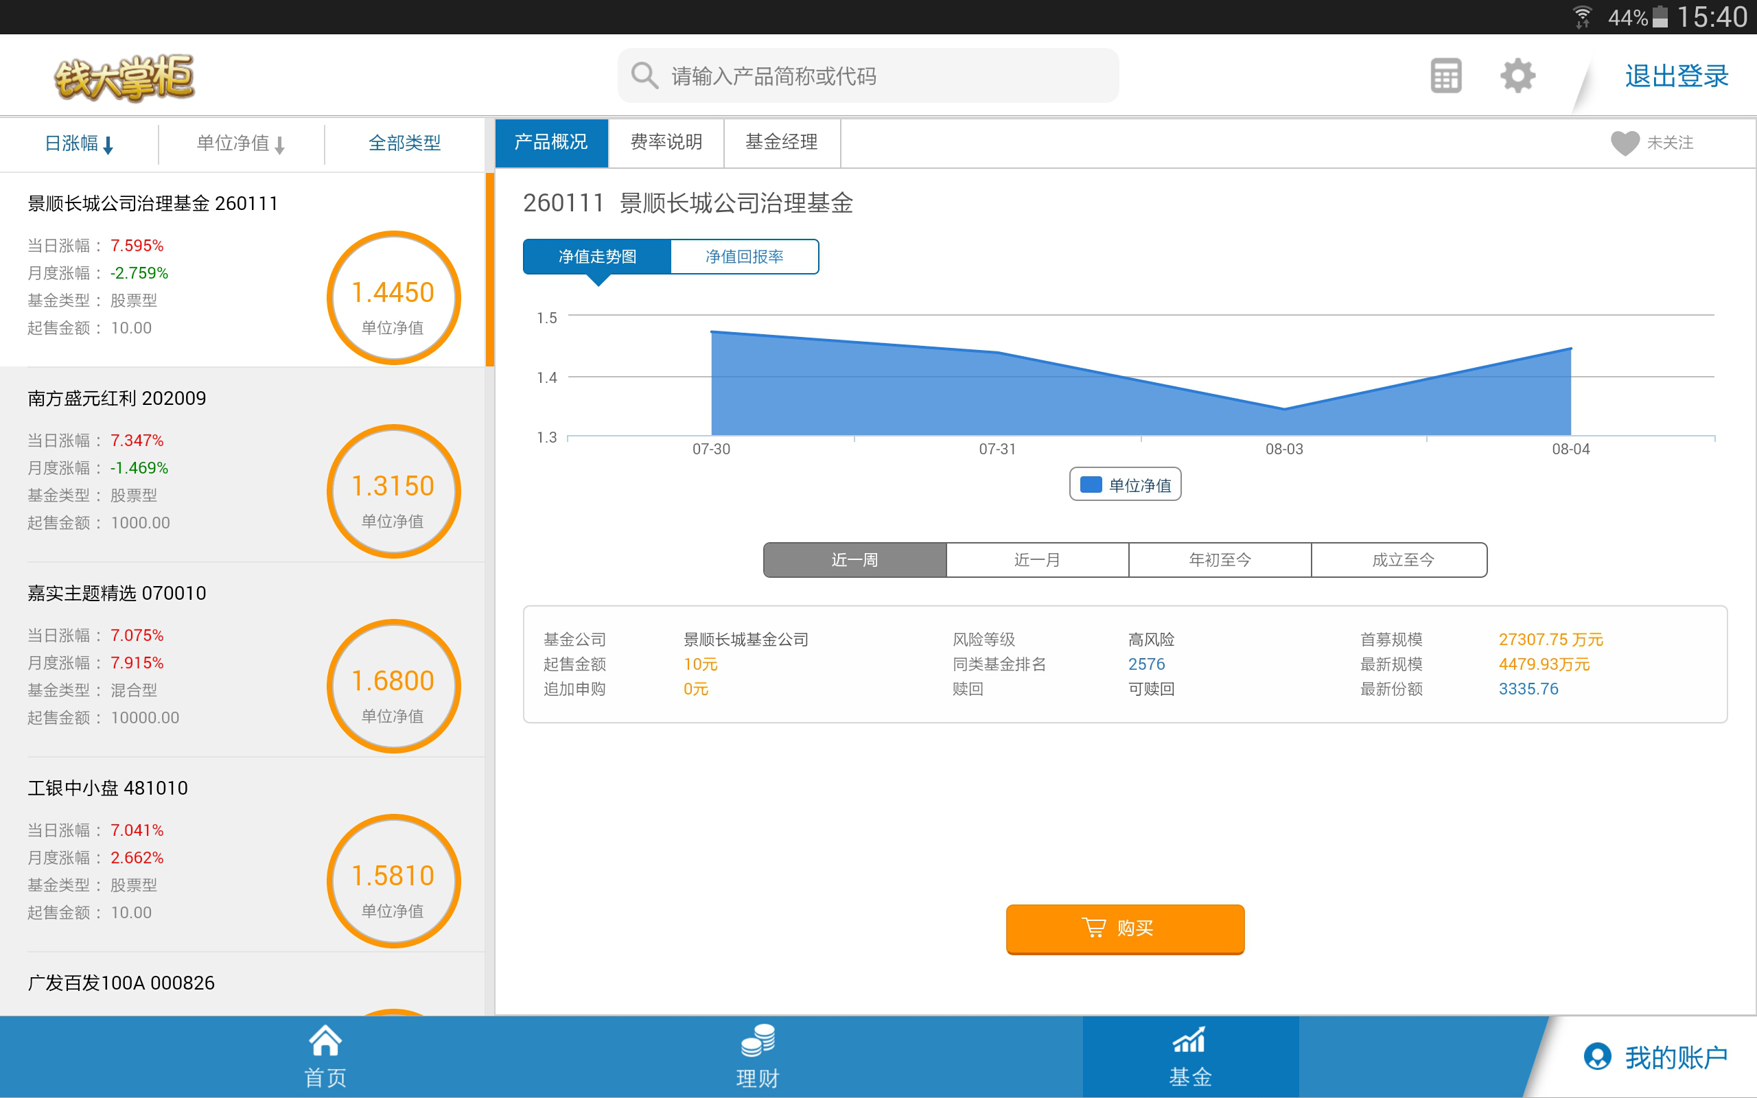Tap the battery status icon
This screenshot has width=1757, height=1098.
(1660, 16)
